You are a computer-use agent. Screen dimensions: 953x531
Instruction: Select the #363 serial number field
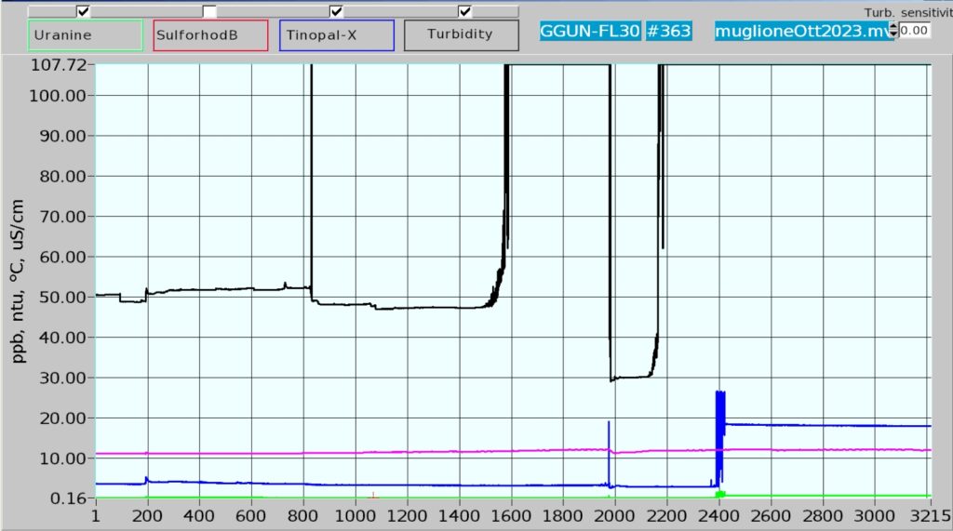point(668,31)
